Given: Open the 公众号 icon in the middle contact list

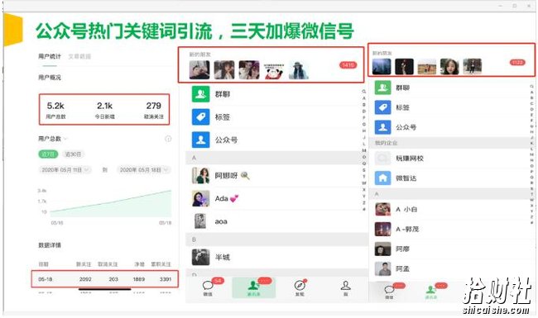Looking at the screenshot, I should pyautogui.click(x=201, y=140).
